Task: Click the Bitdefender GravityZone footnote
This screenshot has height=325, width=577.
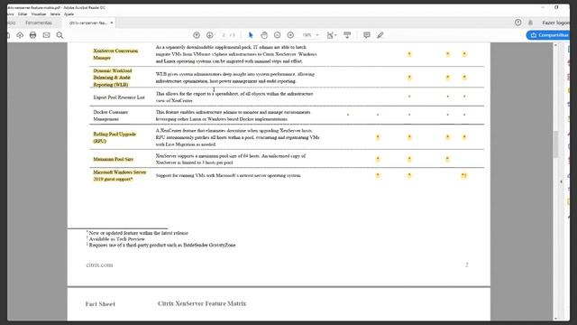Action: point(161,245)
